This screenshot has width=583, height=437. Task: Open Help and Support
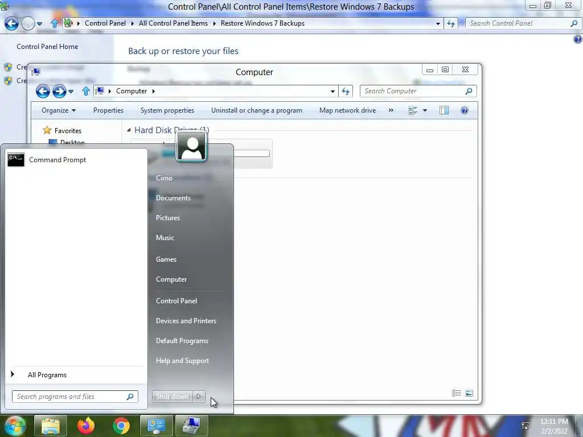coord(182,361)
